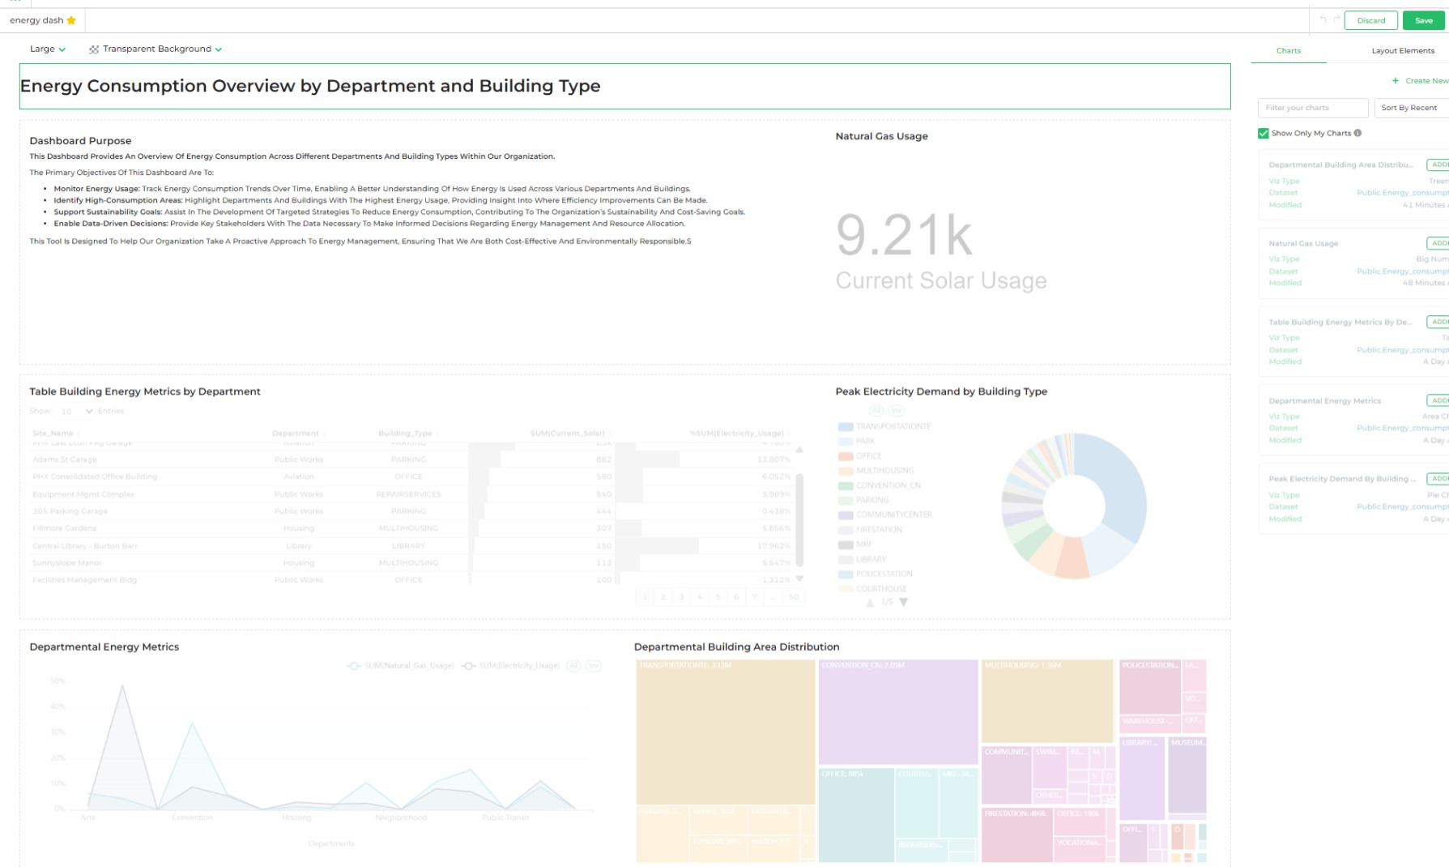The image size is (1449, 867).
Task: Go to table page 2
Action: click(x=663, y=597)
